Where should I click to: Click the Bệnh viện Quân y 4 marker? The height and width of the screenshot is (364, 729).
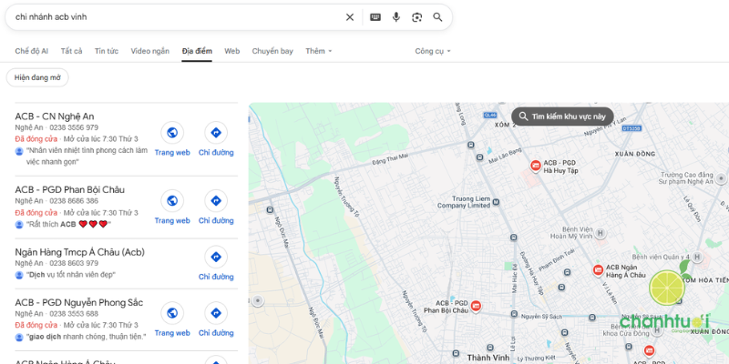696,257
